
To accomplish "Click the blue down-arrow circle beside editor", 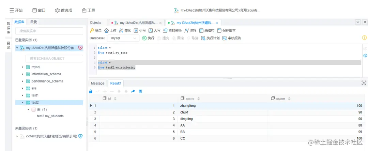I will tap(365, 56).
